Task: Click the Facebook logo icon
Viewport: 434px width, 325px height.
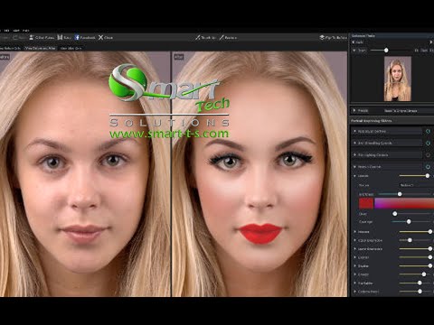Action: [77, 37]
